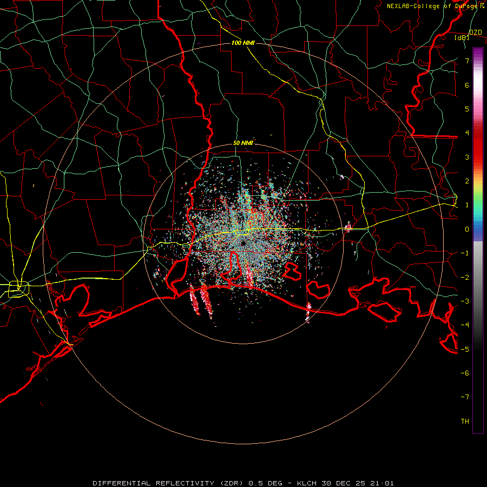Click the positive 7 scale value
Image resolution: width=487 pixels, height=487 pixels.
pyautogui.click(x=467, y=61)
